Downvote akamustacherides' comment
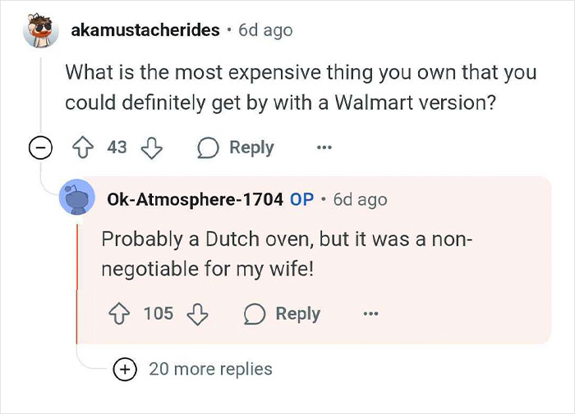 [x=152, y=148]
